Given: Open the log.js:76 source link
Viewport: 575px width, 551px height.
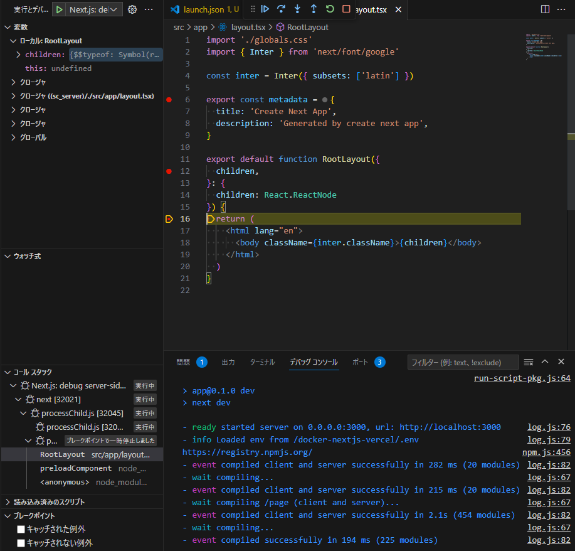Looking at the screenshot, I should coord(549,427).
